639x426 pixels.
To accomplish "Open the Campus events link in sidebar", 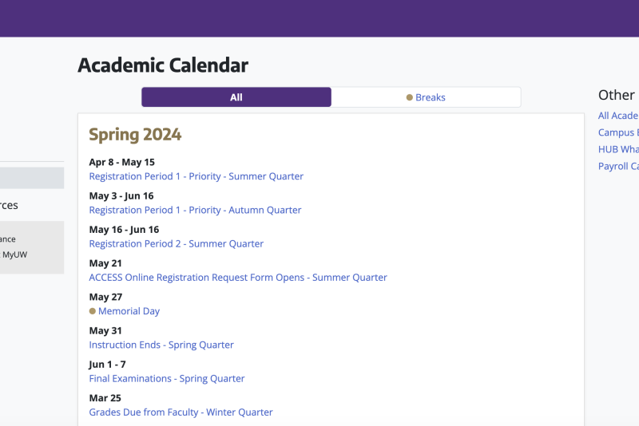I will (x=618, y=132).
